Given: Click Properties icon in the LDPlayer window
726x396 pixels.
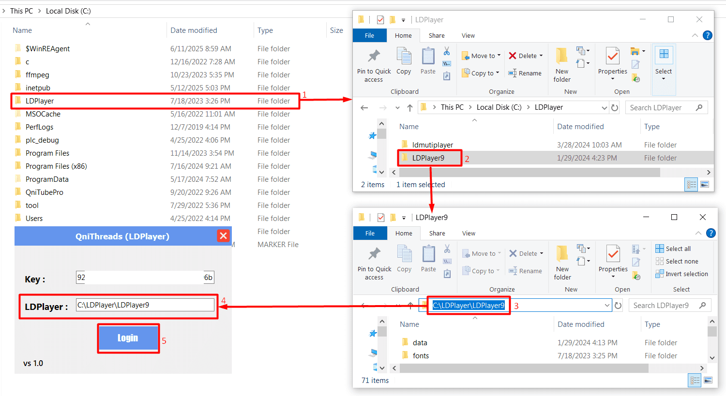Looking at the screenshot, I should (x=612, y=60).
